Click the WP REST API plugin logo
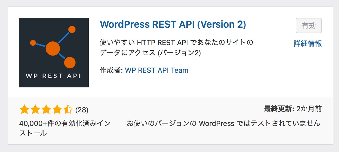The width and height of the screenshot is (339, 152). click(54, 53)
